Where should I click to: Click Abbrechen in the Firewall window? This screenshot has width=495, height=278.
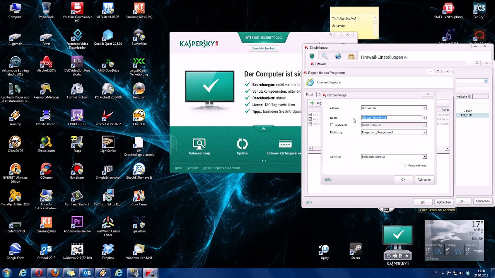click(x=483, y=201)
